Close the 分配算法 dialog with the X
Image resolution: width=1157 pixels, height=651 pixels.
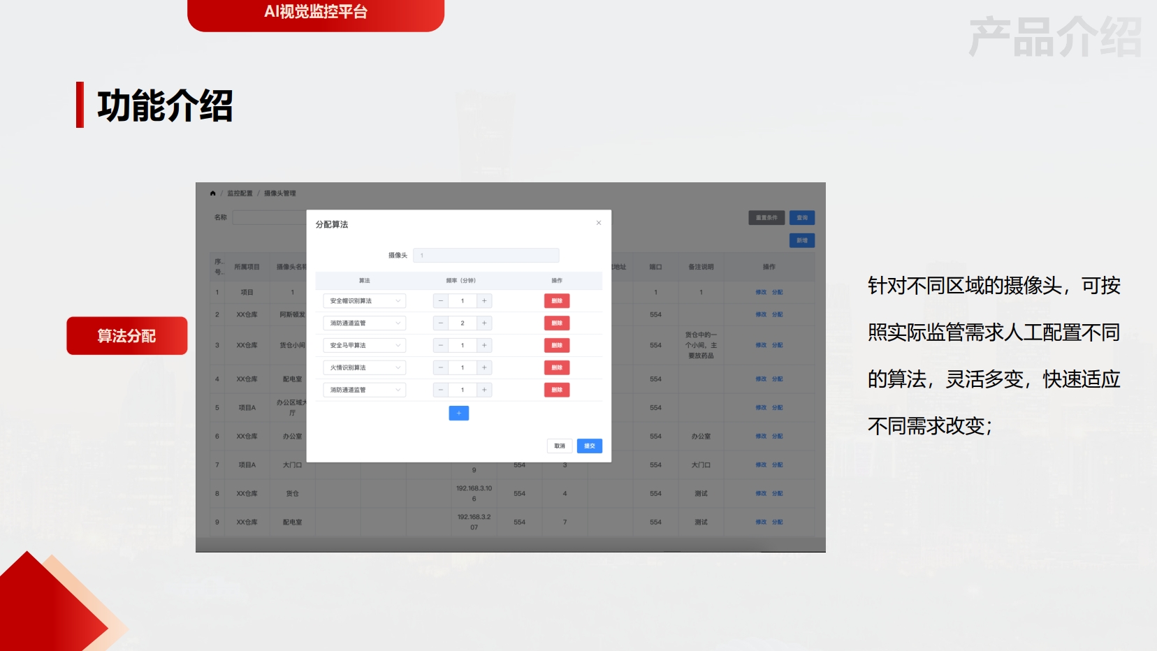pyautogui.click(x=599, y=223)
